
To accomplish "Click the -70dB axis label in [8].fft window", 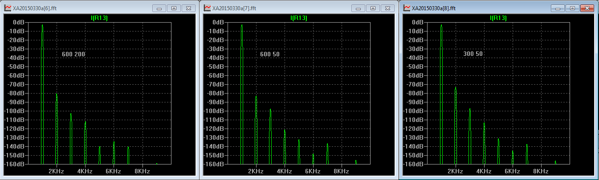I will pyautogui.click(x=415, y=84).
